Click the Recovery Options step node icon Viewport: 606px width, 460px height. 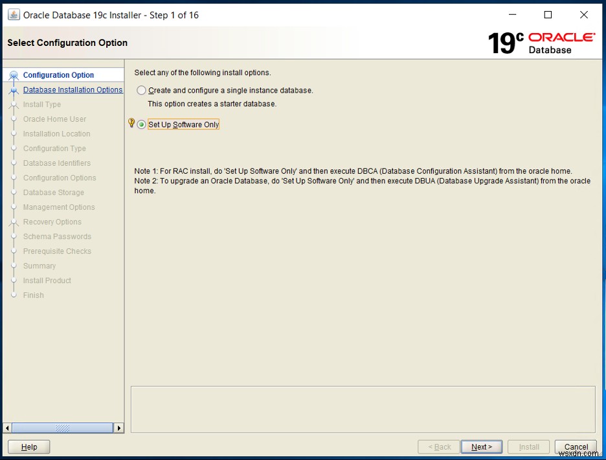click(x=14, y=222)
